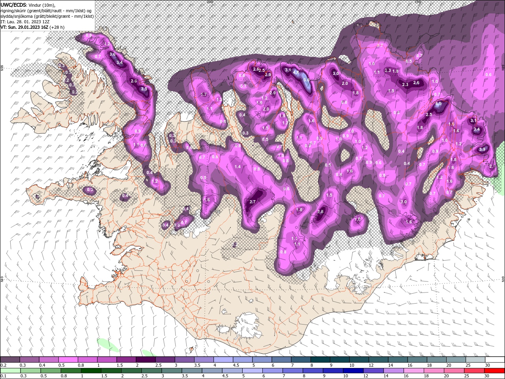The width and height of the screenshot is (505, 379).
Task: Click the 'slydda/snjókoma (grátt/bleikt/grænt - mm/1klst)' header line
Action: (x=47, y=16)
